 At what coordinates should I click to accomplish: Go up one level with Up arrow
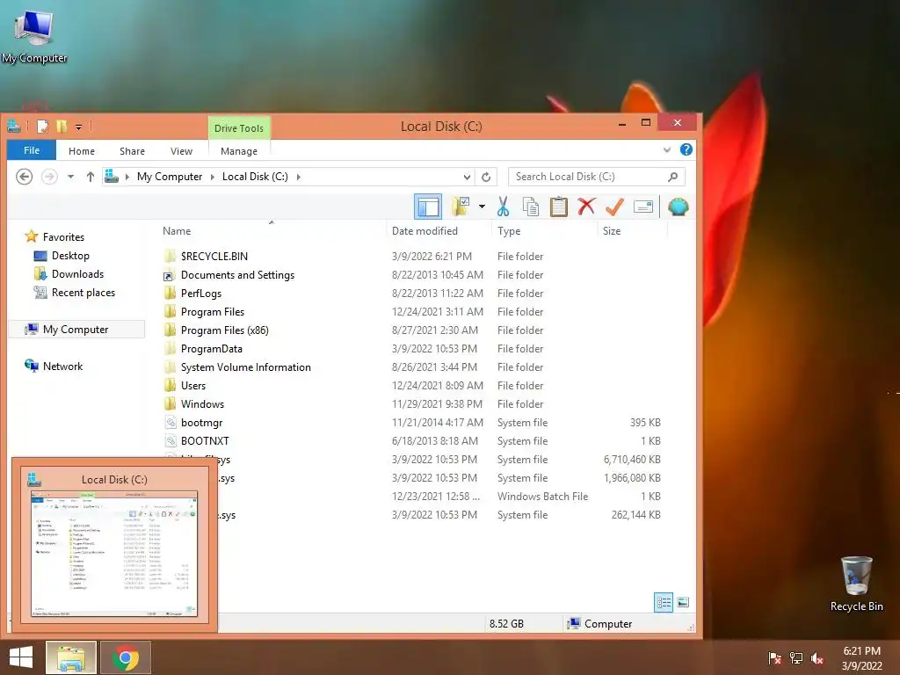91,177
